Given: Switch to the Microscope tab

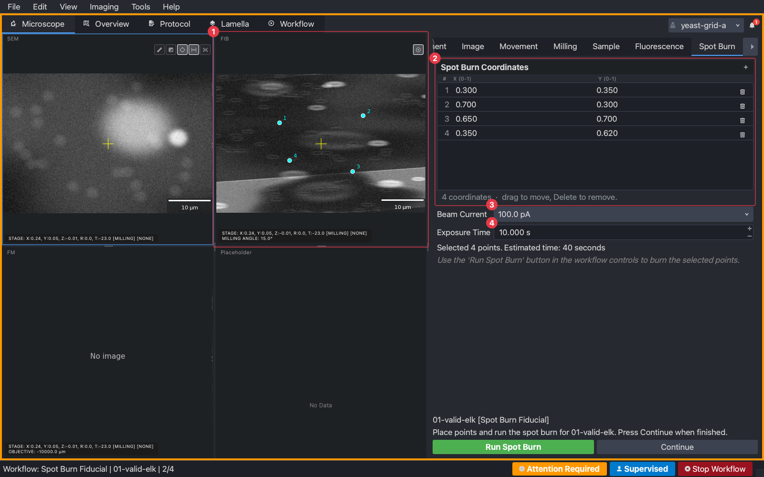Looking at the screenshot, I should point(38,24).
